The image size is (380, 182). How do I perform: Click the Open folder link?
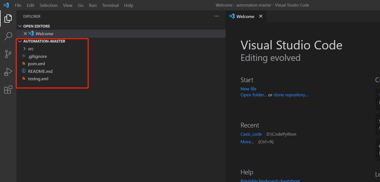pos(254,95)
